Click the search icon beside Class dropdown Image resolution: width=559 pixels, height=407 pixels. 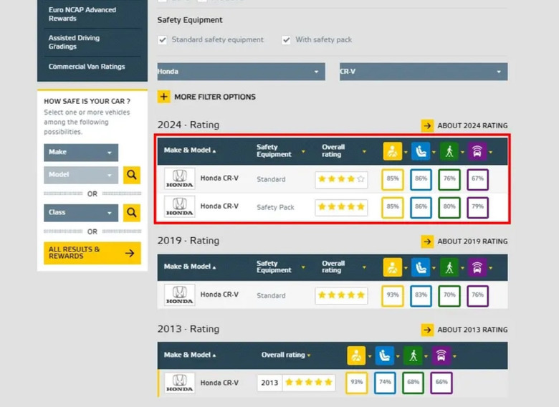[132, 213]
